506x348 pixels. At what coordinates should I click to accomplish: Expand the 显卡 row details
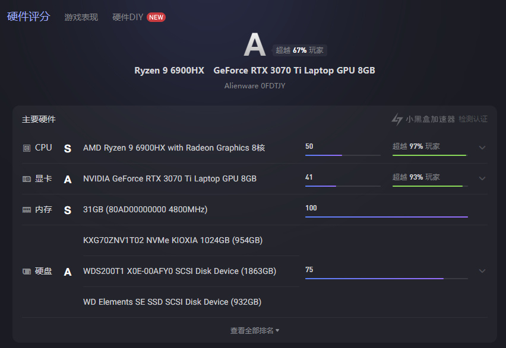(482, 178)
